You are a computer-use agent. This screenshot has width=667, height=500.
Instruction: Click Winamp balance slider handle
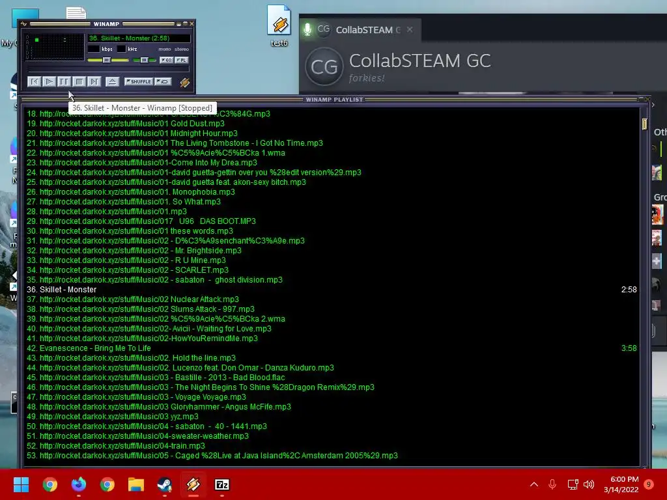click(x=144, y=60)
